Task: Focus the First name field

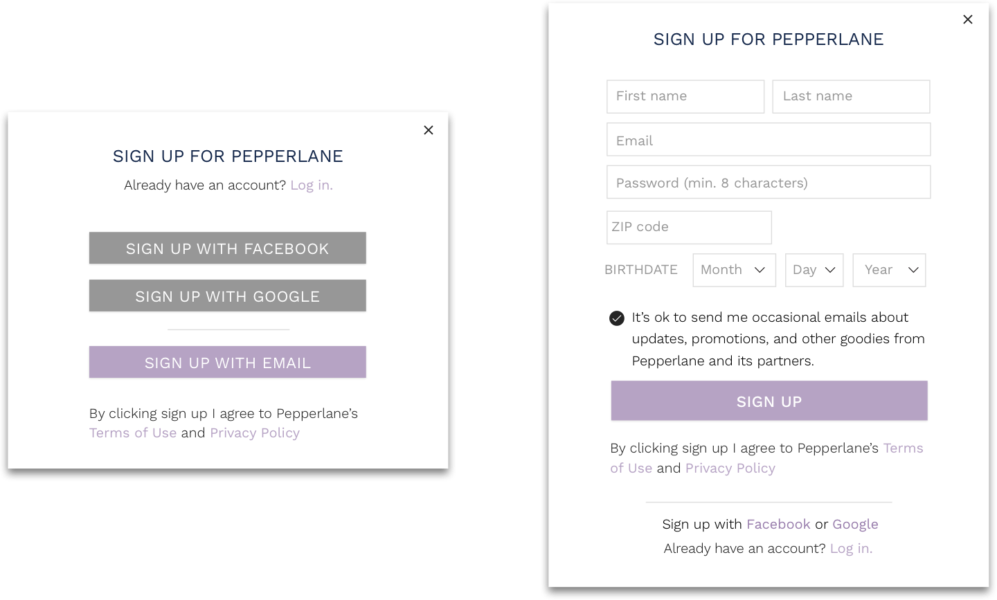Action: [685, 96]
